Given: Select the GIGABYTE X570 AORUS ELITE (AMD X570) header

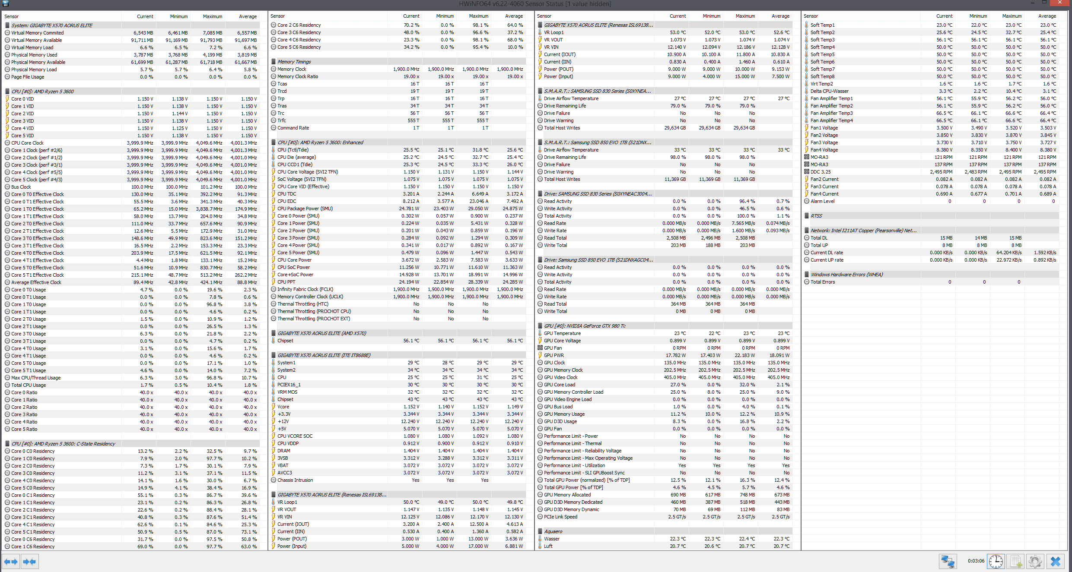Looking at the screenshot, I should tap(398, 333).
